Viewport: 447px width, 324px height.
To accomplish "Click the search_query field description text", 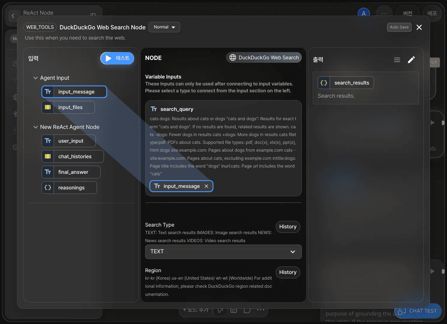I will (223, 146).
